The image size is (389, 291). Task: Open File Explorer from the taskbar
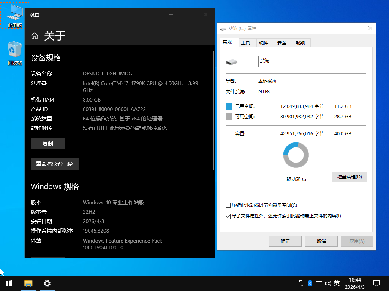click(x=28, y=283)
